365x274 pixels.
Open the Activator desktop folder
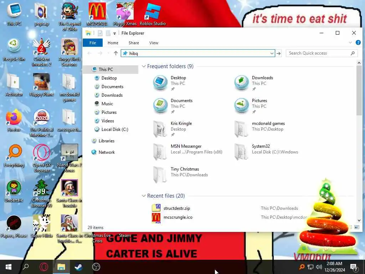[14, 85]
